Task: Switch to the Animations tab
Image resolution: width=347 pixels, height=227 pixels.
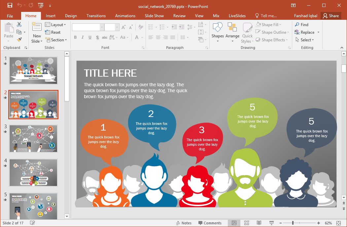Action: (x=125, y=16)
